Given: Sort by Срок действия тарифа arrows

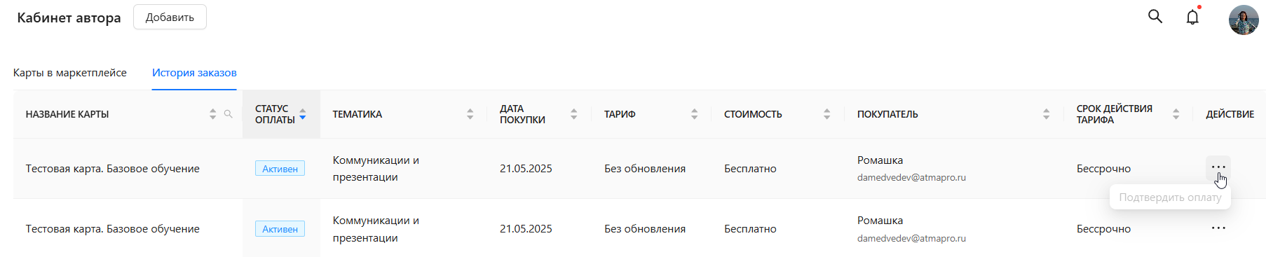Looking at the screenshot, I should [x=1176, y=114].
